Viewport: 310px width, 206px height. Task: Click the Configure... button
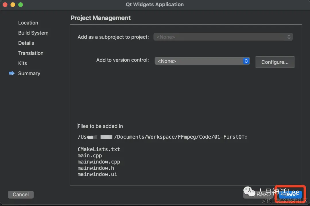coord(275,62)
